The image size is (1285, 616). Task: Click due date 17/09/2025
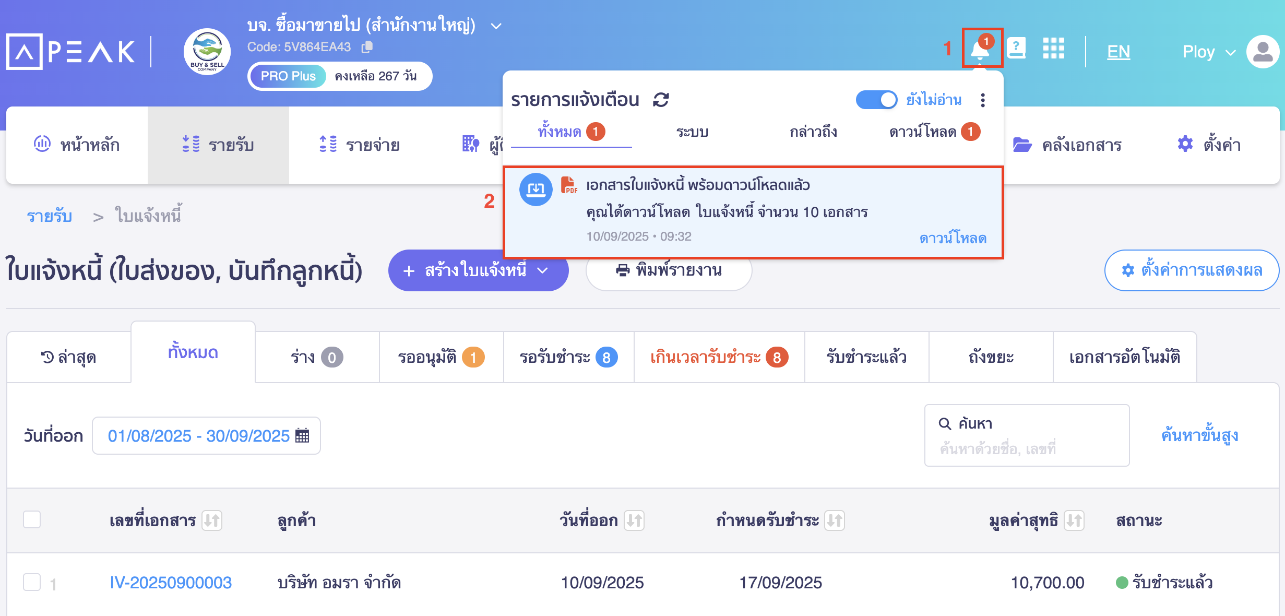780,583
